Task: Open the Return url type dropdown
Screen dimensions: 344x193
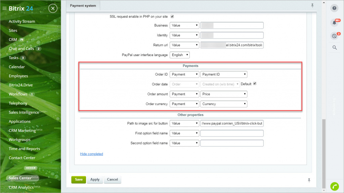Action: [184, 45]
